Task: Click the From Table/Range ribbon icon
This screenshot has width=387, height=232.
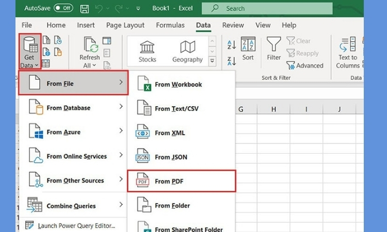Action: click(46, 63)
